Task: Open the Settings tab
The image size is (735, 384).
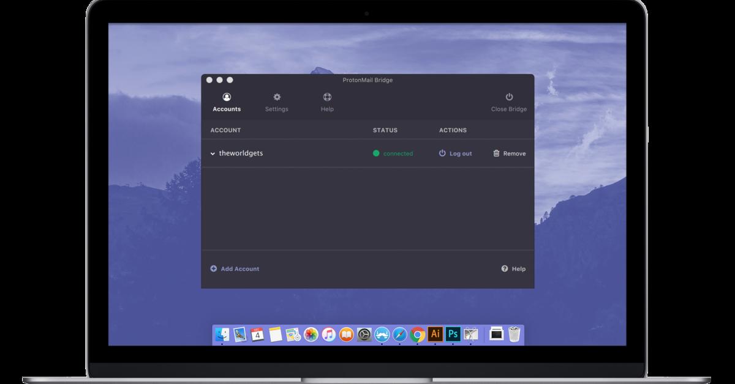Action: pyautogui.click(x=277, y=103)
